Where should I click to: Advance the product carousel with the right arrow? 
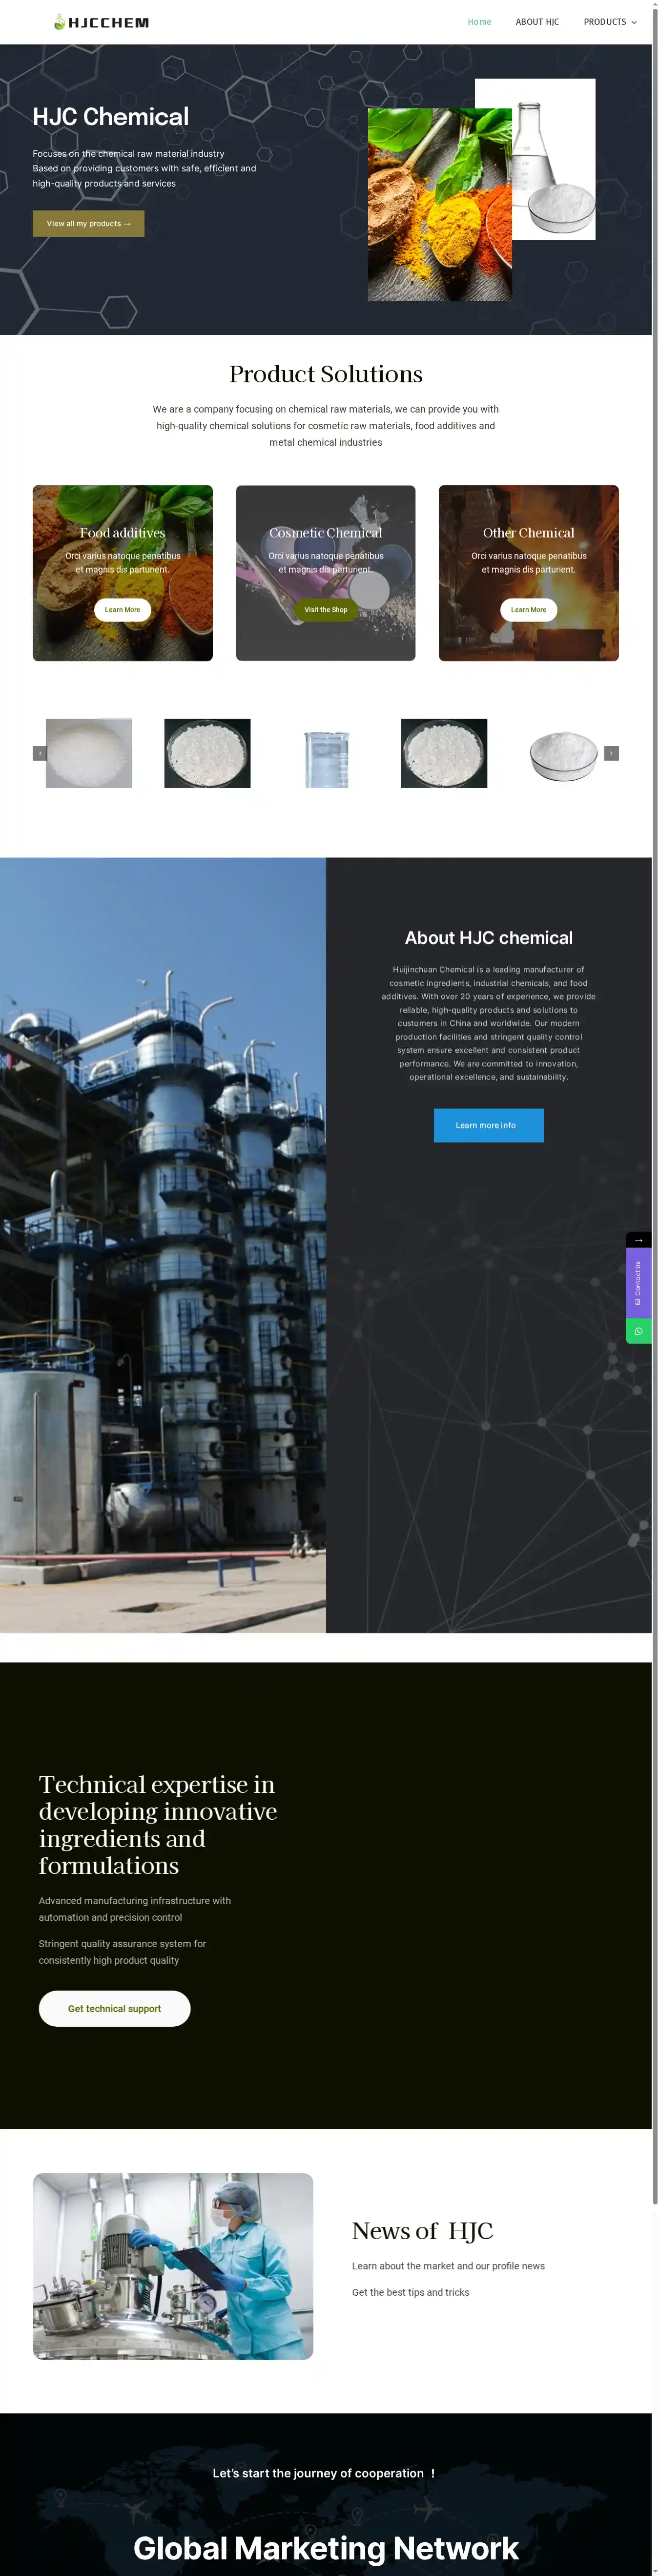pyautogui.click(x=611, y=753)
